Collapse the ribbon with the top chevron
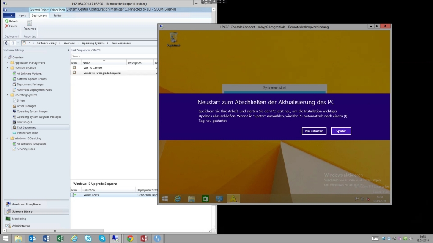The width and height of the screenshot is (433, 243). point(214,9)
